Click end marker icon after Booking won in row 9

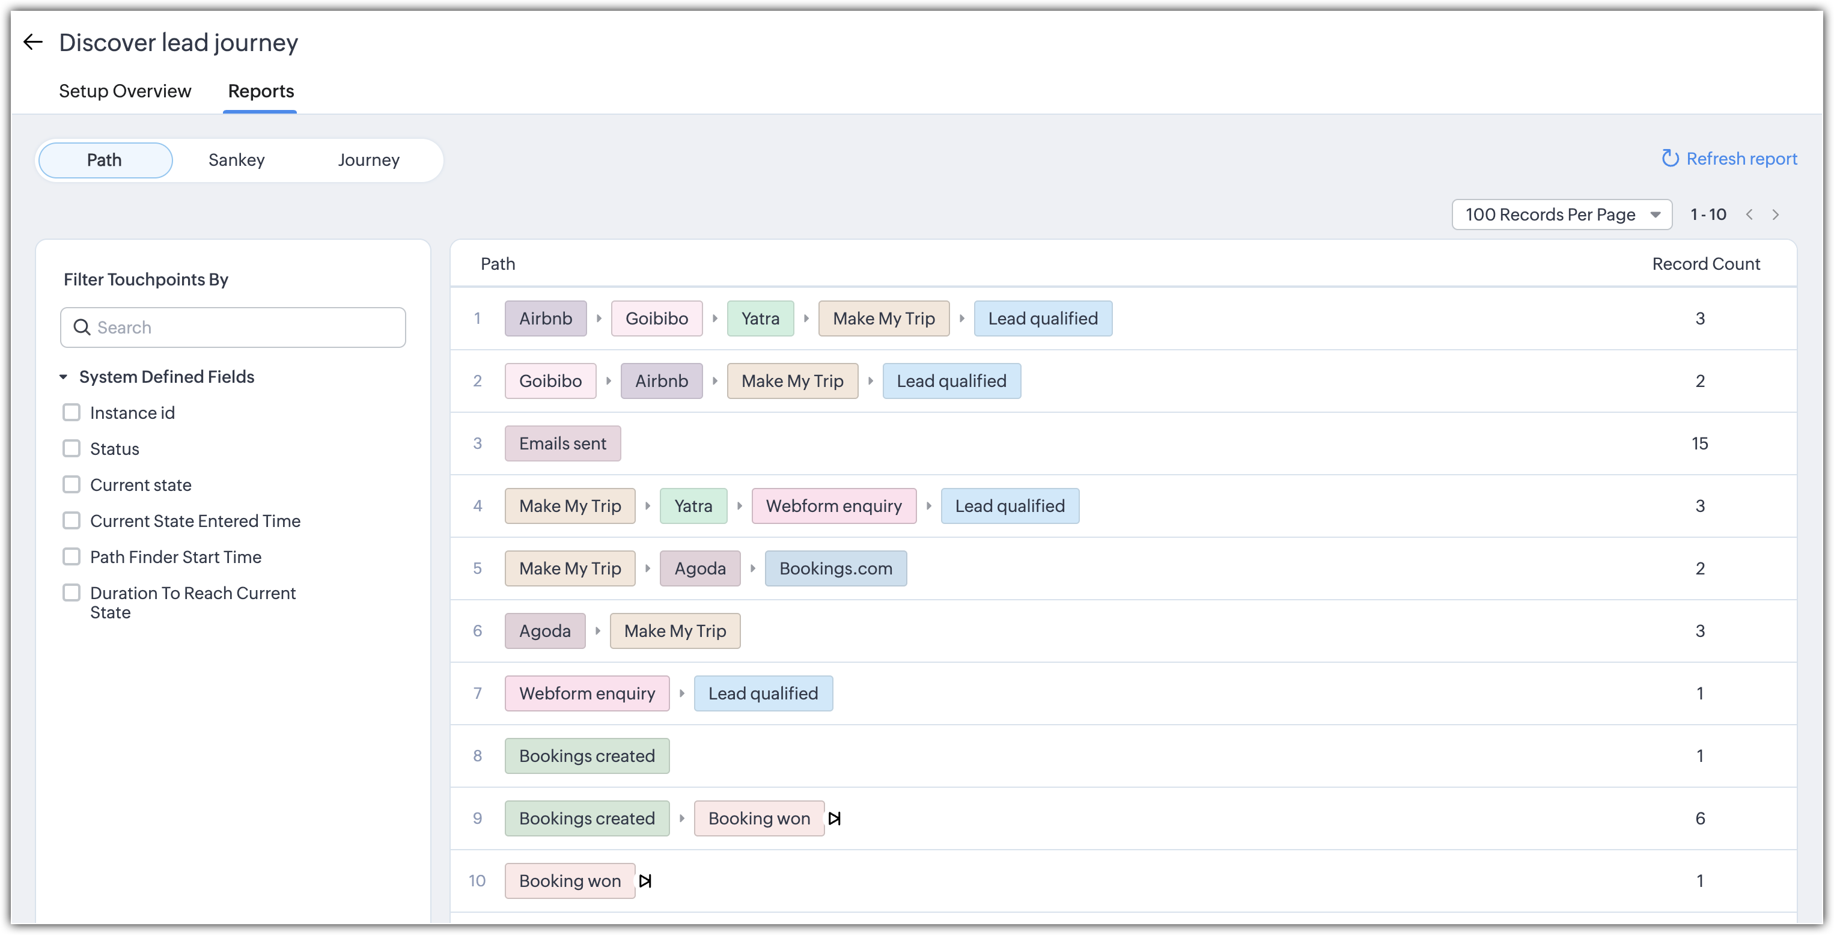[x=835, y=819]
